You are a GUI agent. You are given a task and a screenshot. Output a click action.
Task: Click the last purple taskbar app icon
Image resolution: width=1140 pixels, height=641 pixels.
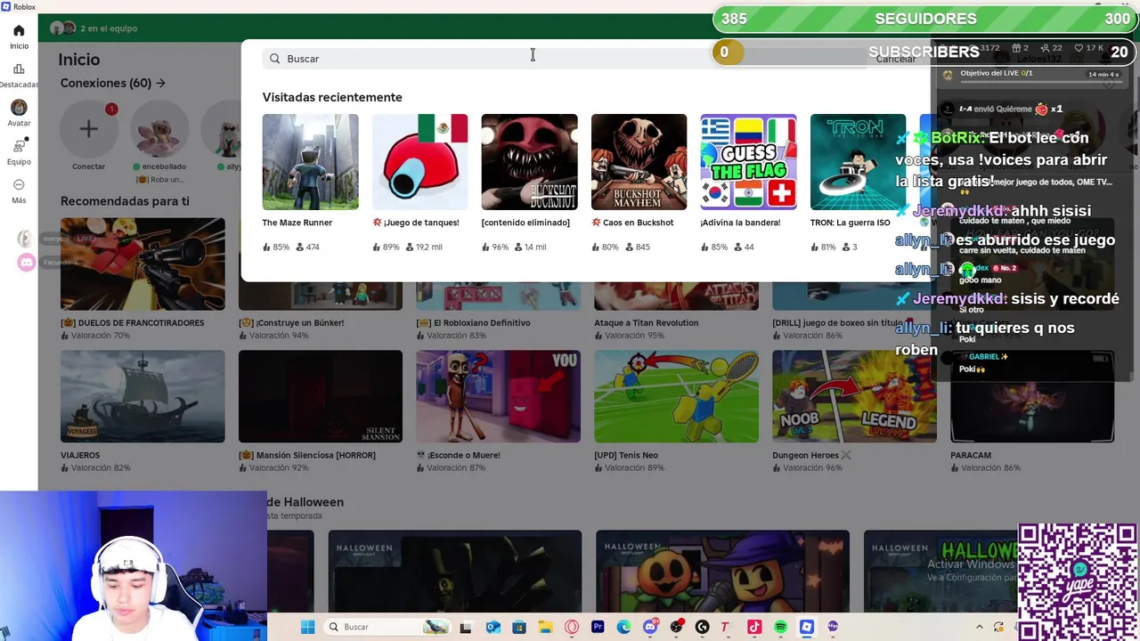click(833, 628)
